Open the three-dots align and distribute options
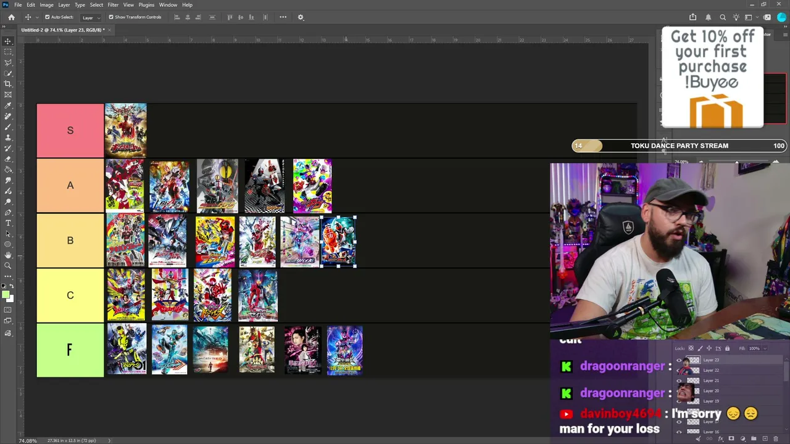This screenshot has width=790, height=444. click(x=283, y=17)
